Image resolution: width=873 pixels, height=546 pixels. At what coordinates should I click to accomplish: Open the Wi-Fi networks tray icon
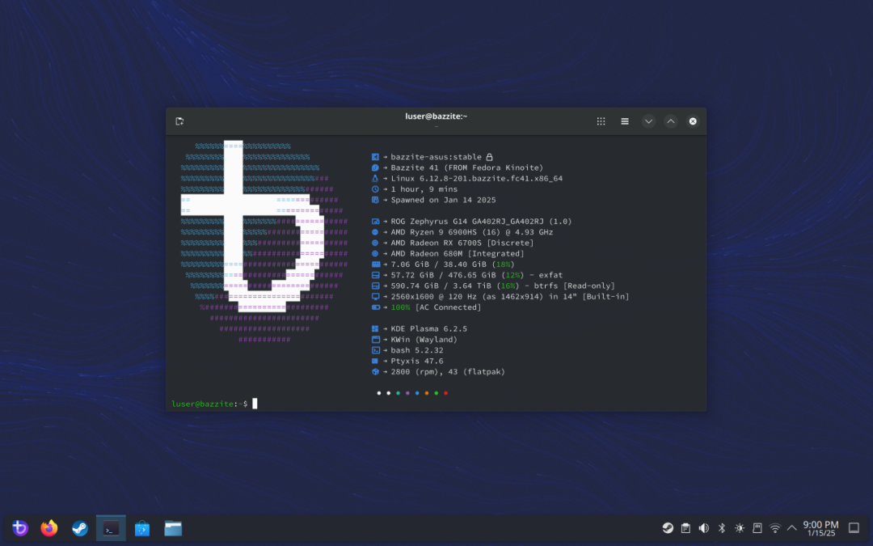click(775, 528)
